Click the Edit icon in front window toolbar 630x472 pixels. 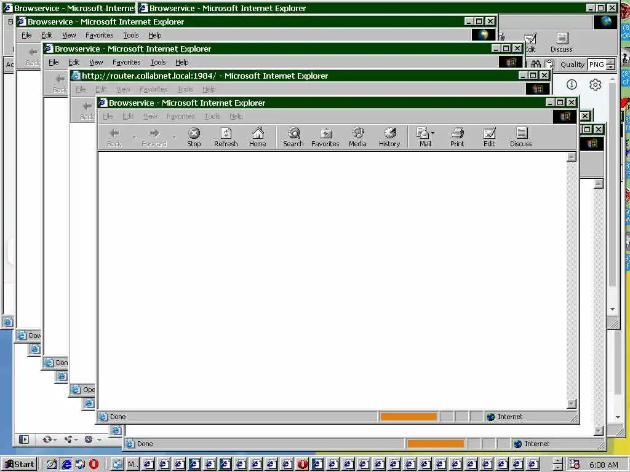coord(489,137)
